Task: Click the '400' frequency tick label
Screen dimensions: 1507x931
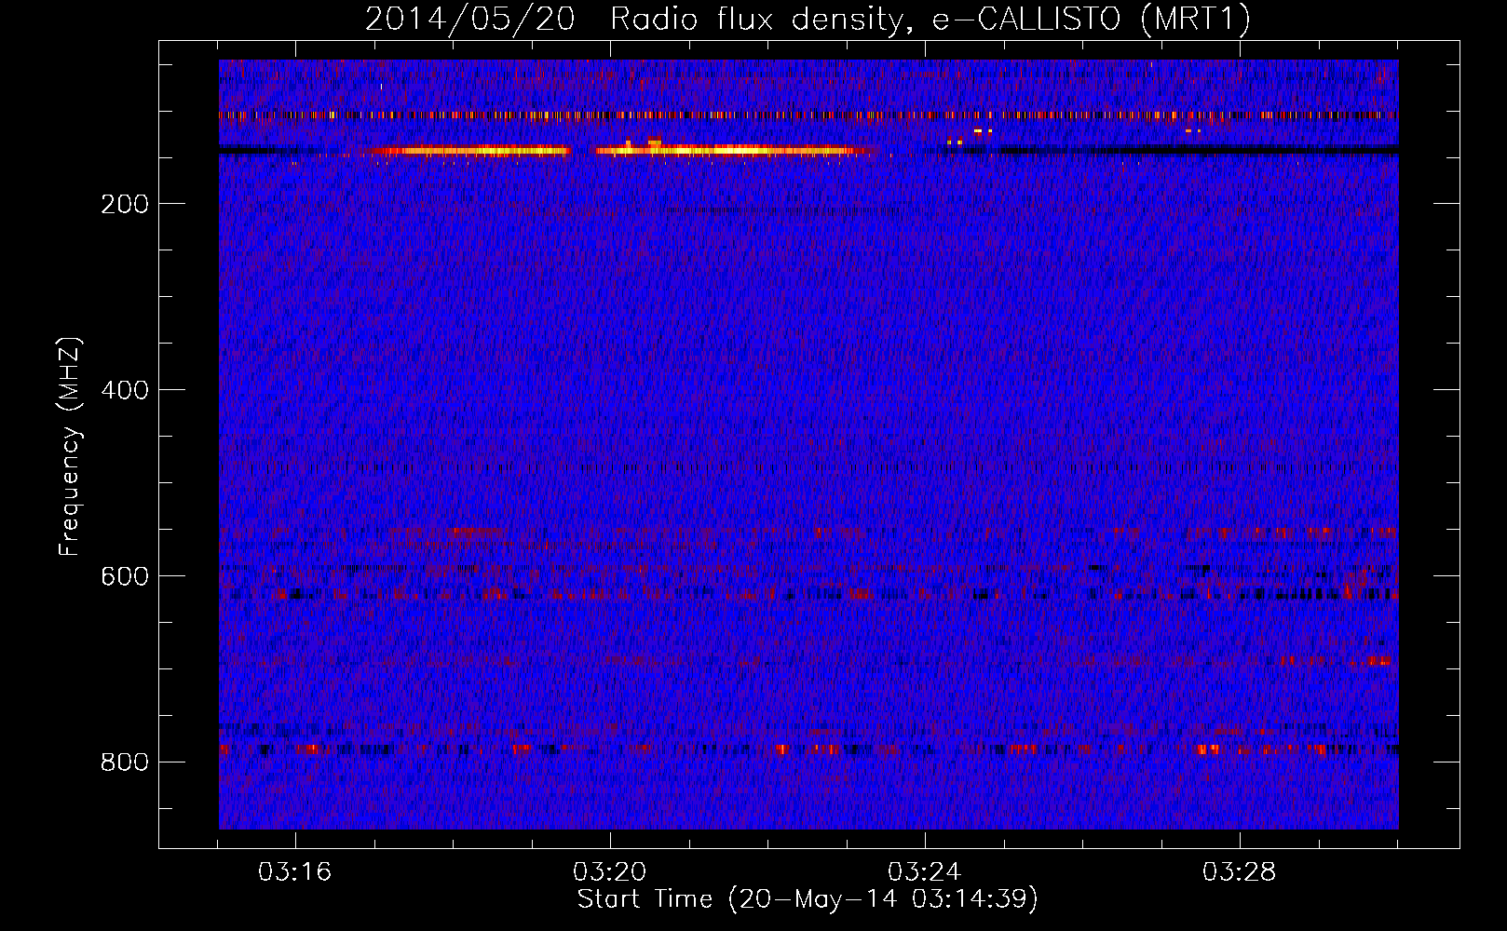Action: coord(125,390)
